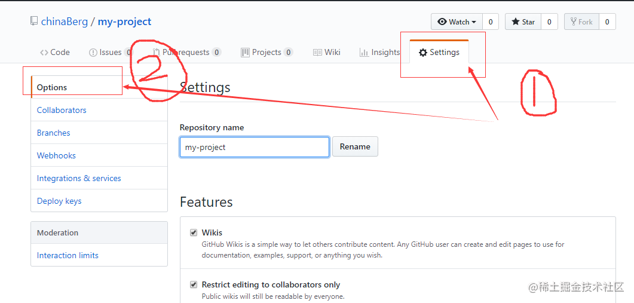Viewport: 634px width, 303px height.
Task: Click the Repository name label
Action: pos(212,127)
